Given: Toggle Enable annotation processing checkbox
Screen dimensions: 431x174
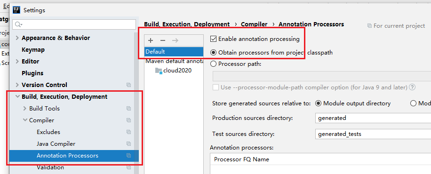Looking at the screenshot, I should click(x=213, y=39).
